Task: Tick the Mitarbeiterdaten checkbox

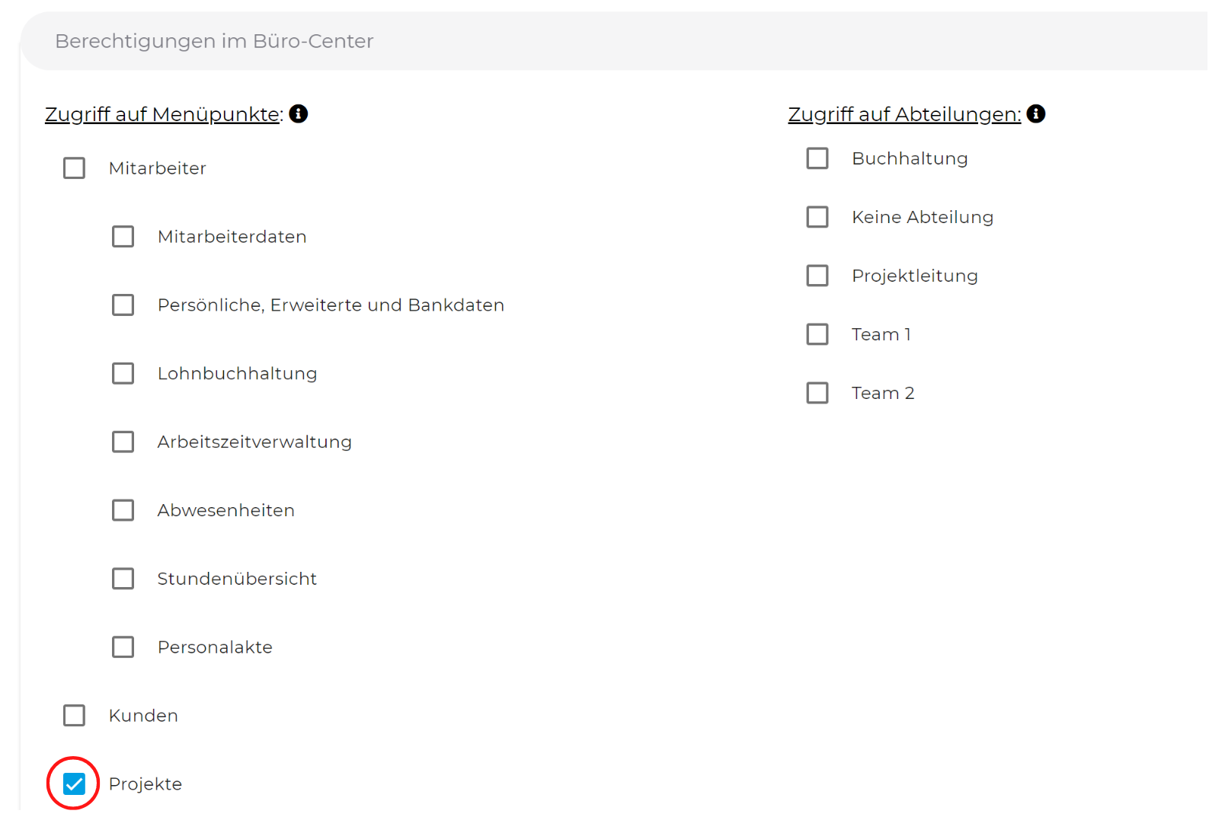Action: pyautogui.click(x=123, y=237)
